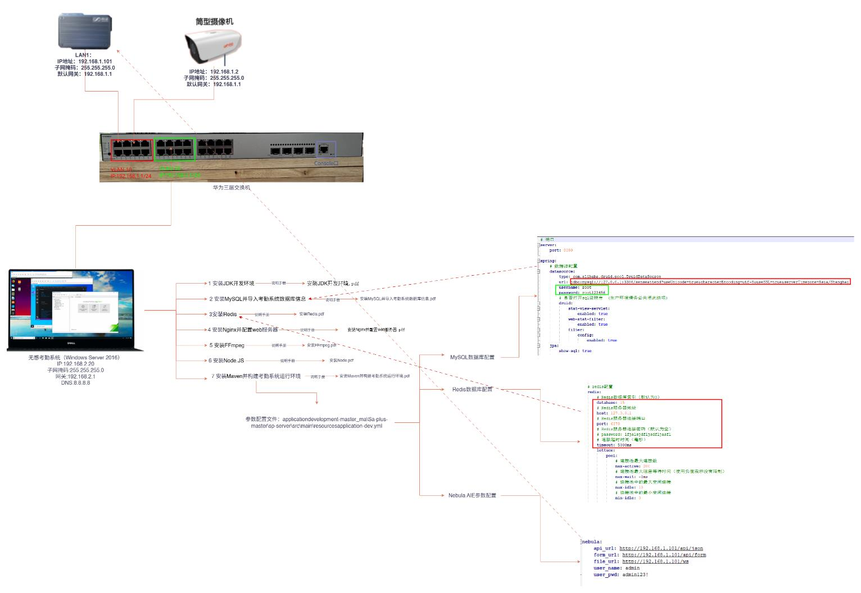Select step 3 安装Redis label
Screen dimensions: 861x593
[x=223, y=314]
